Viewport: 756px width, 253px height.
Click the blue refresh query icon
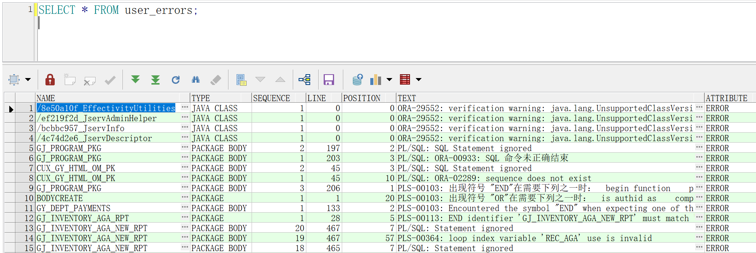click(176, 80)
